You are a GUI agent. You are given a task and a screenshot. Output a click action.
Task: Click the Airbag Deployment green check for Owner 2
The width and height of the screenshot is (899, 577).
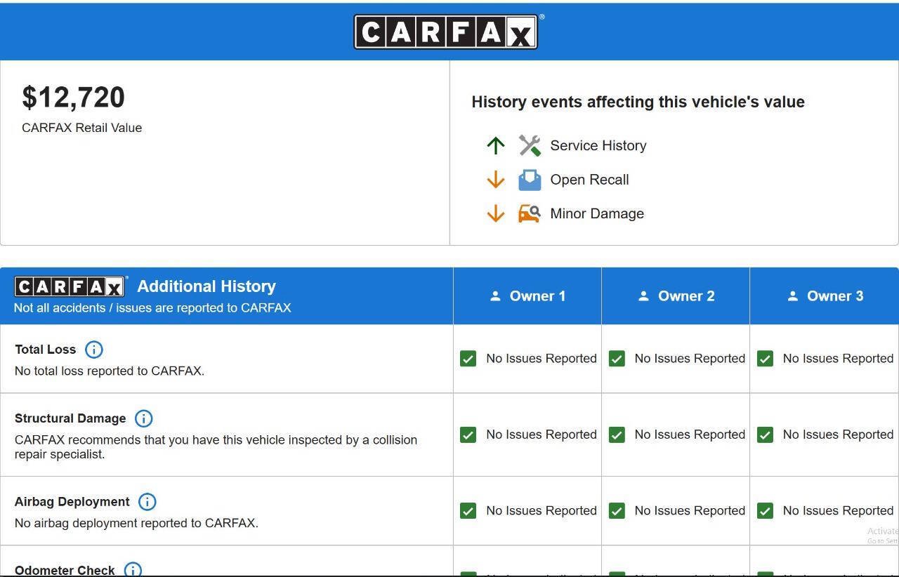pos(617,511)
